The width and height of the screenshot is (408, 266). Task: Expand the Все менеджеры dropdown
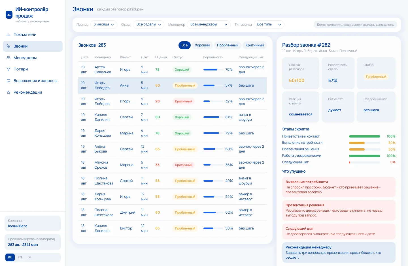point(209,25)
